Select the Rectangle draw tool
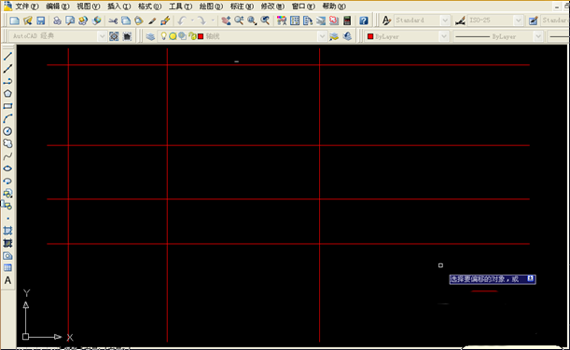 pos(7,106)
